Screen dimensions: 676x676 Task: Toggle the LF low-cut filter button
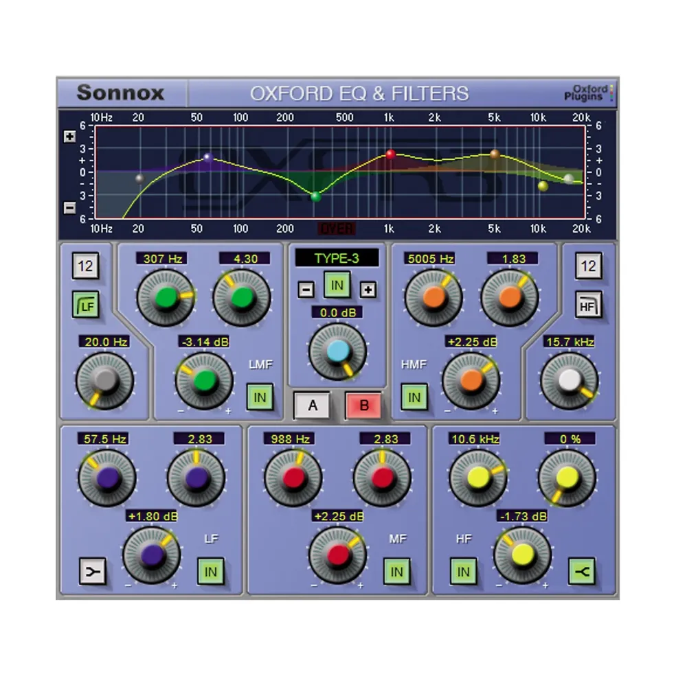coord(86,305)
